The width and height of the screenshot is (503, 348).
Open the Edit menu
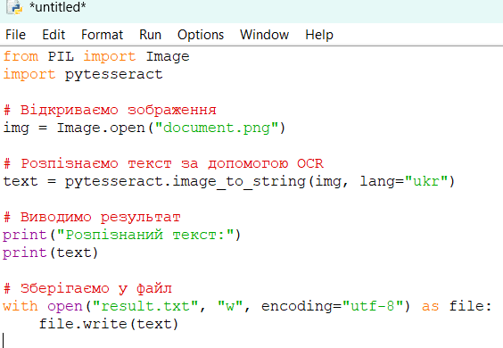pyautogui.click(x=54, y=35)
